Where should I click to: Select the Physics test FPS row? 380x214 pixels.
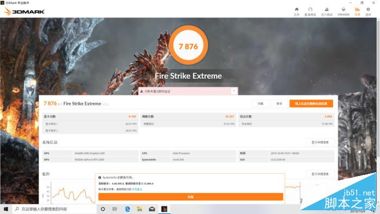click(x=188, y=124)
